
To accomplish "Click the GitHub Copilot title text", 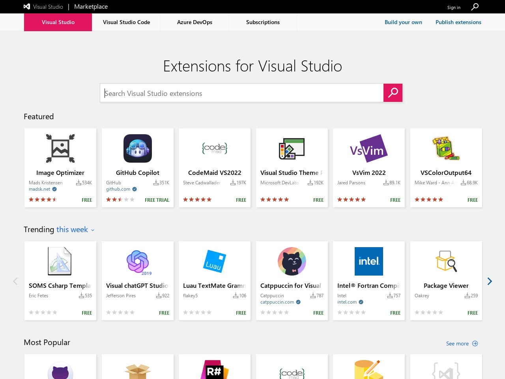I will point(138,173).
